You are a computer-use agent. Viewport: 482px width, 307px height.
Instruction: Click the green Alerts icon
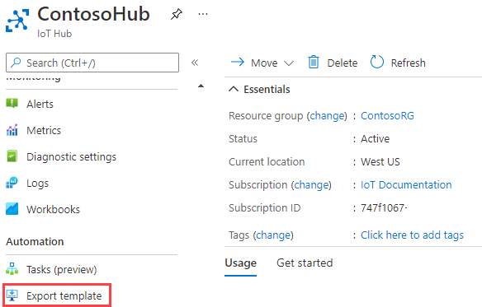point(12,104)
